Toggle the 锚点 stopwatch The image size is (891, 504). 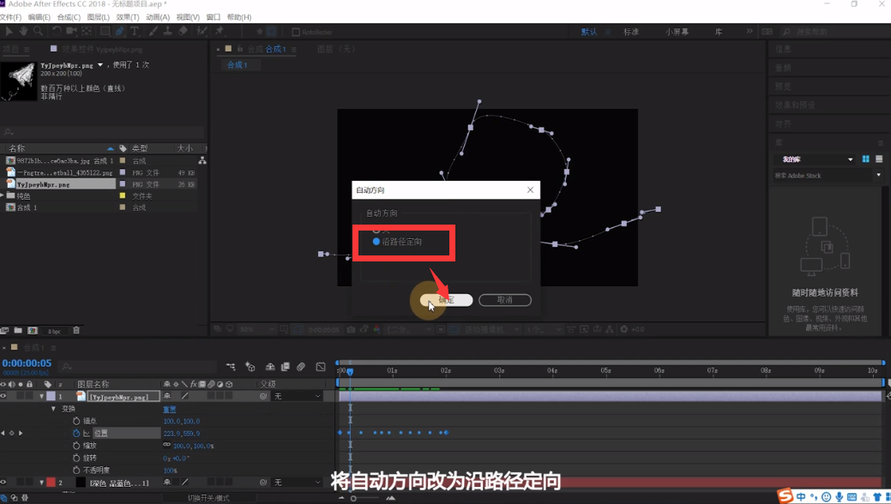pyautogui.click(x=76, y=421)
